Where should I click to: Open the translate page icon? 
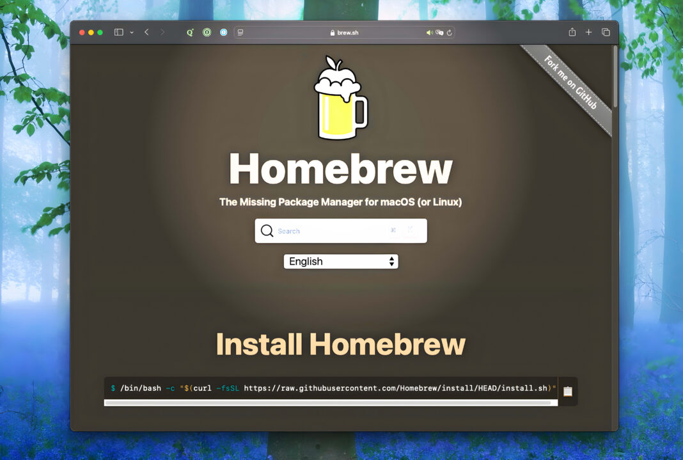[439, 33]
